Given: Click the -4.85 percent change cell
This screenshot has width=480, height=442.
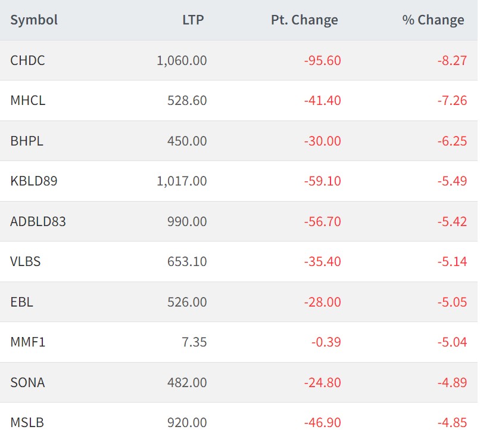Looking at the screenshot, I should pyautogui.click(x=451, y=423).
